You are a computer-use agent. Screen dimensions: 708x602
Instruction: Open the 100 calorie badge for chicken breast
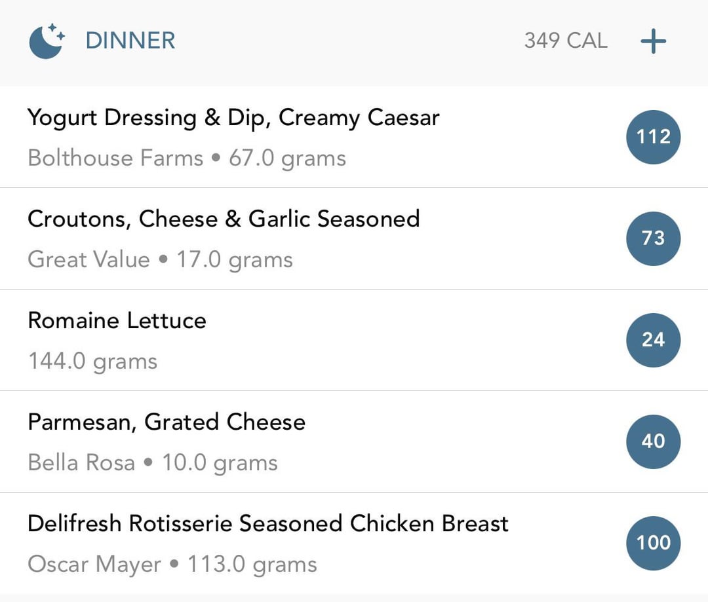tap(653, 543)
